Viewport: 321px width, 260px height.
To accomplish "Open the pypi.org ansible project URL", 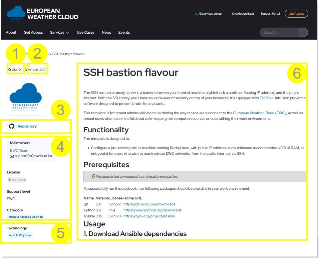I will pos(149,216).
